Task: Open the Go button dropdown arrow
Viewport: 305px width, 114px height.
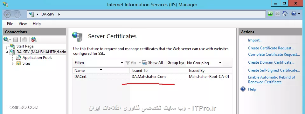Action: click(x=140, y=63)
